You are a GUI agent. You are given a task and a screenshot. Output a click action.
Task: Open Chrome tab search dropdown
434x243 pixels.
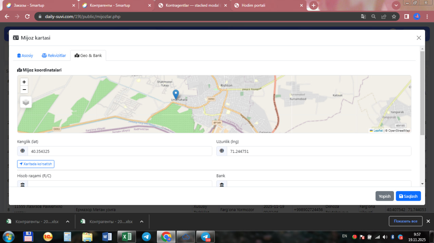coord(396,5)
